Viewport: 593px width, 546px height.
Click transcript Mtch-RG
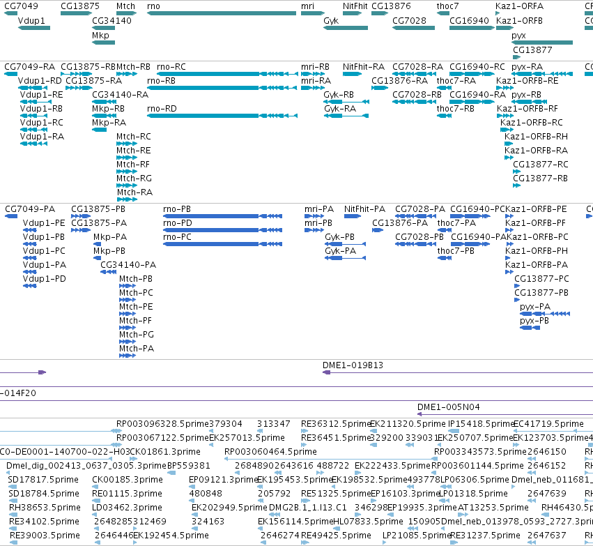point(127,185)
